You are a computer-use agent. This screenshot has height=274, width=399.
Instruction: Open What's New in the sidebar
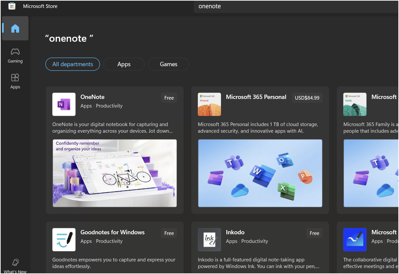(x=15, y=266)
